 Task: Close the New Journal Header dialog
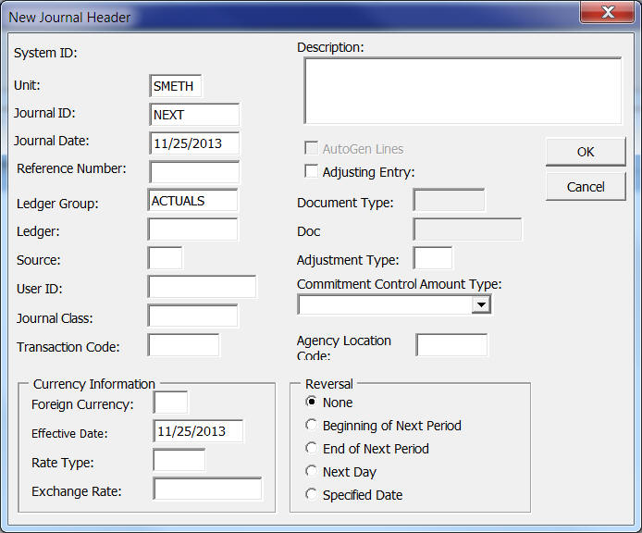pyautogui.click(x=609, y=14)
